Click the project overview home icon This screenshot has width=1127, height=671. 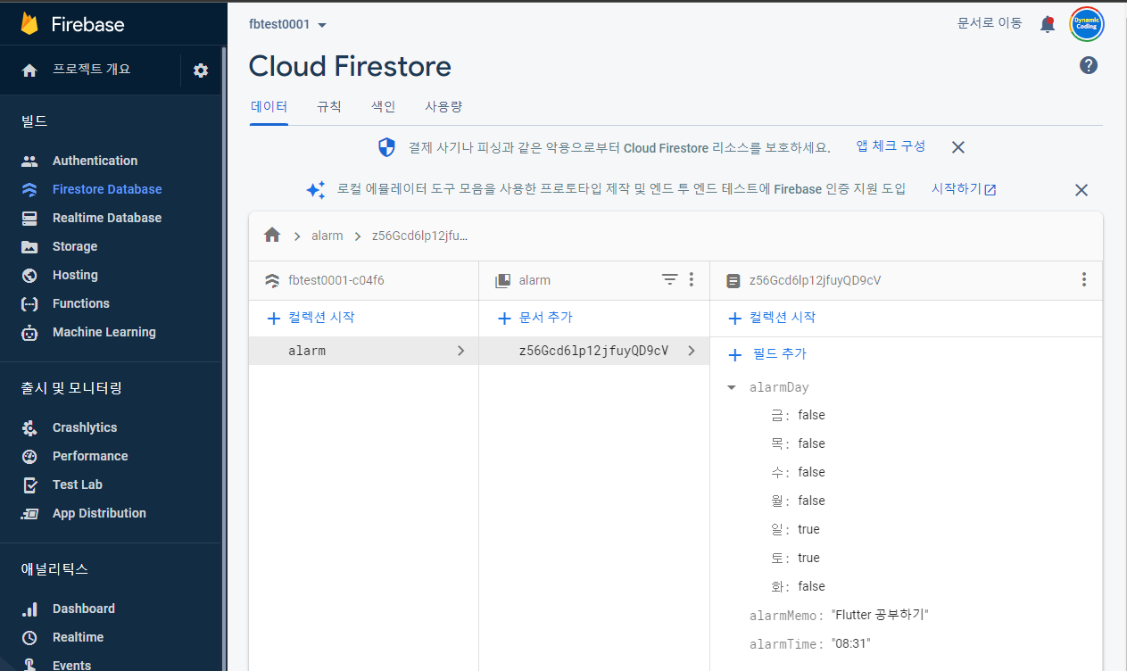click(29, 70)
